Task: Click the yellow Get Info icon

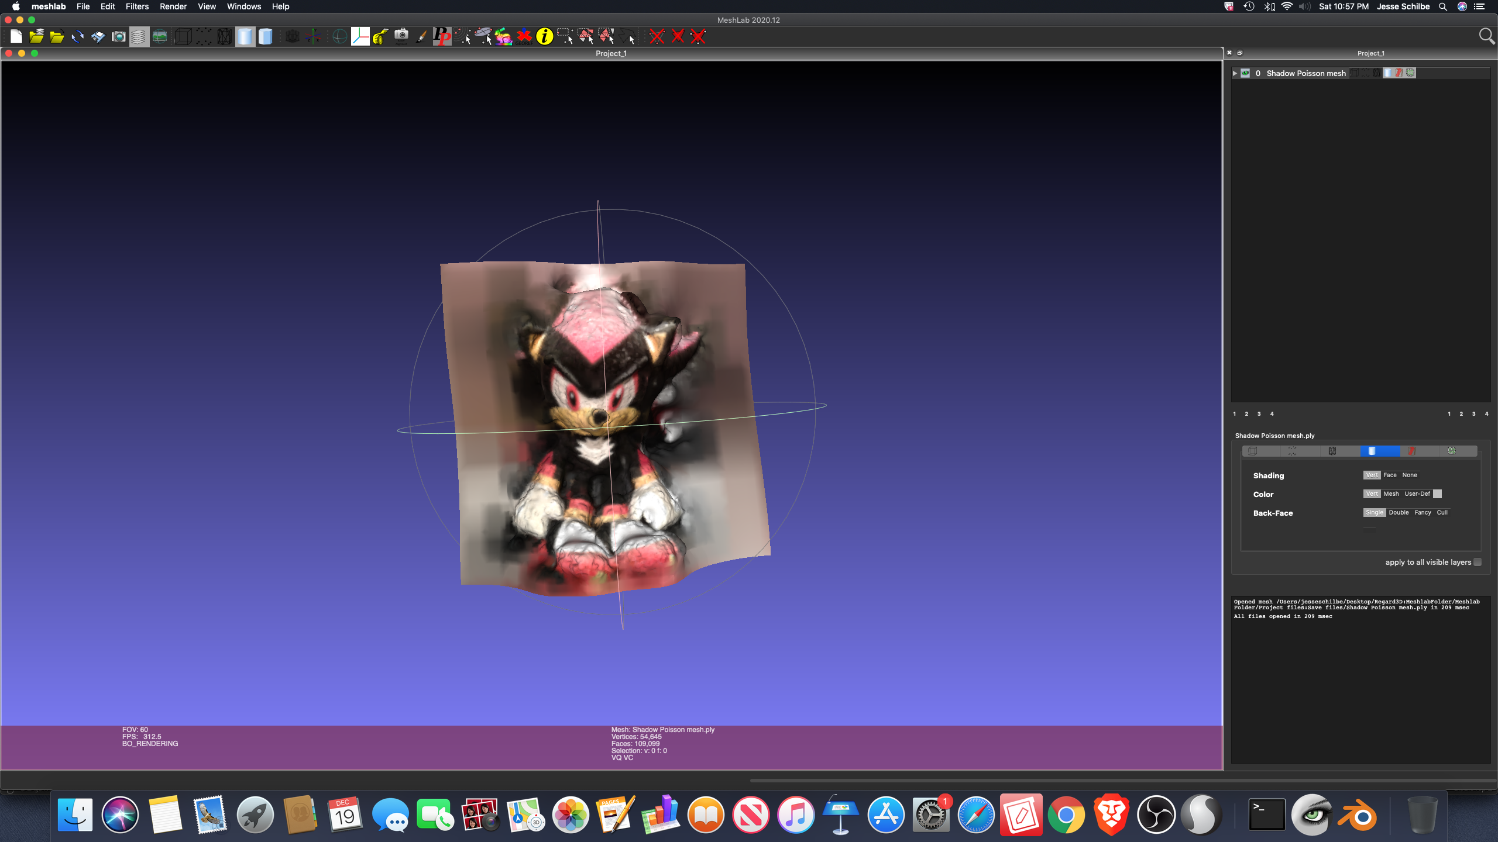Action: (544, 37)
